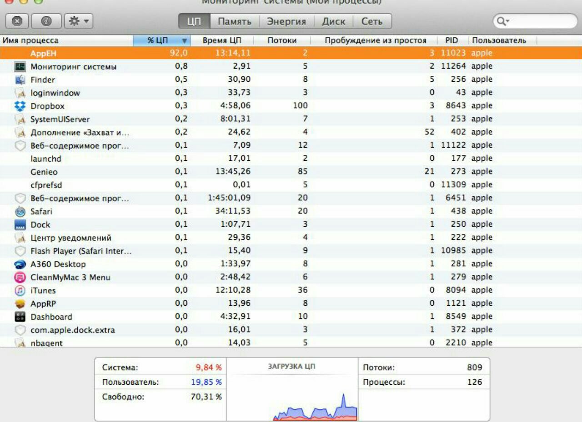This screenshot has height=422, width=582.
Task: Click the Dropbox process name
Action: (x=47, y=106)
